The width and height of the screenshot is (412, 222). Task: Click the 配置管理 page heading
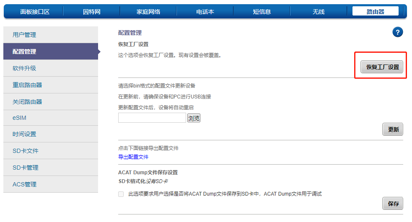point(130,33)
